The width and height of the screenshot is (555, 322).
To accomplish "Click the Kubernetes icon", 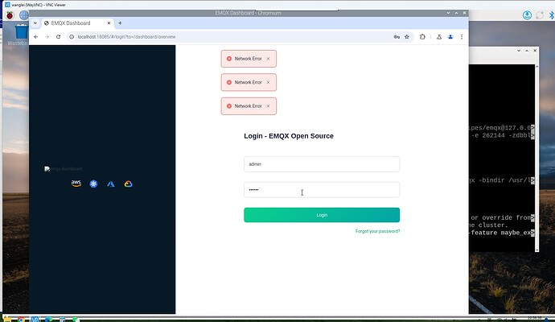I will pos(94,184).
